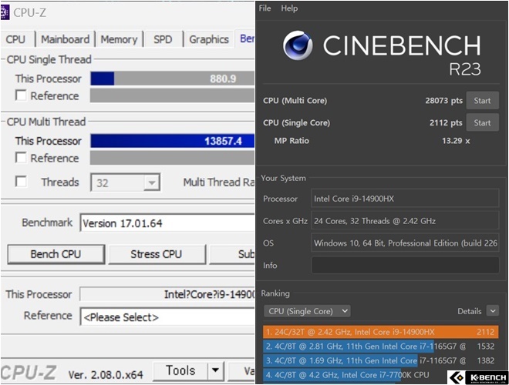
Task: Switch to the SPD tab
Action: coord(163,39)
